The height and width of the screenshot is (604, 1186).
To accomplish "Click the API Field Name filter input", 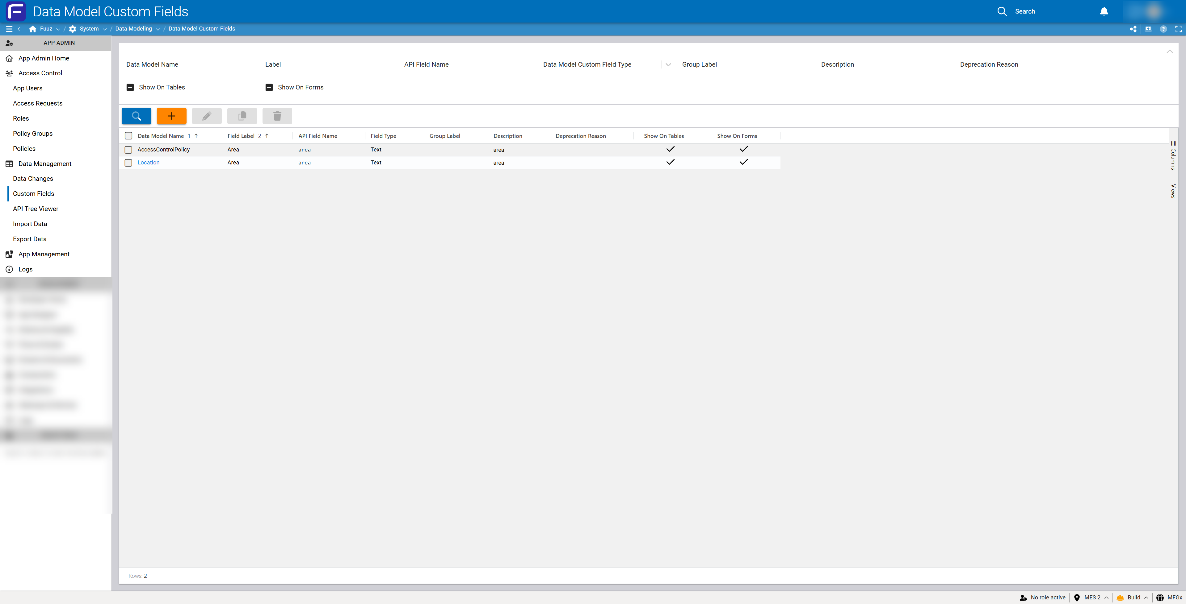I will (469, 65).
